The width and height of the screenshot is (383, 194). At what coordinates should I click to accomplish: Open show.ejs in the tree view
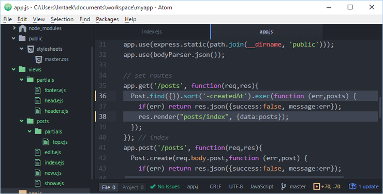pyautogui.click(x=54, y=183)
